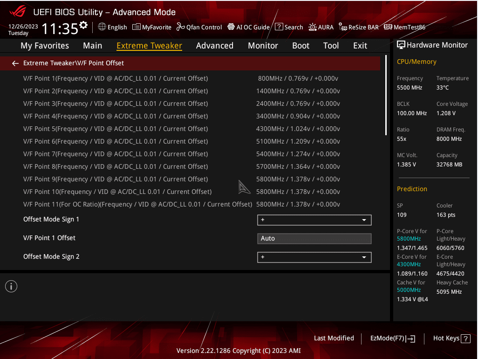
Task: Click the Offset Mode Sign 2 label
Action: [x=51, y=256]
